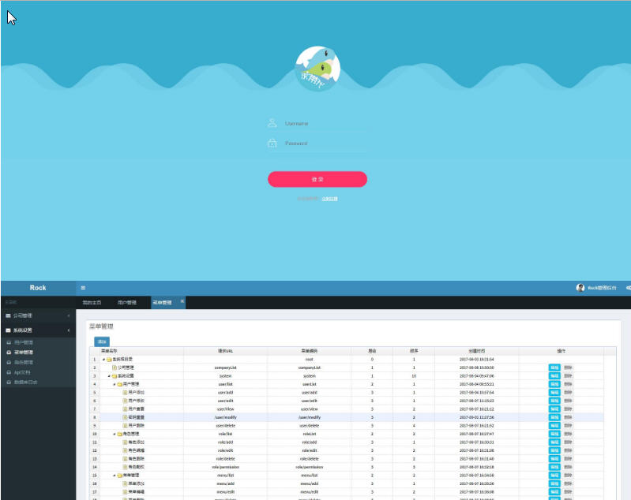The height and width of the screenshot is (500, 631).
Task: Click the blue 添加 add button above the table
Action: 102,341
